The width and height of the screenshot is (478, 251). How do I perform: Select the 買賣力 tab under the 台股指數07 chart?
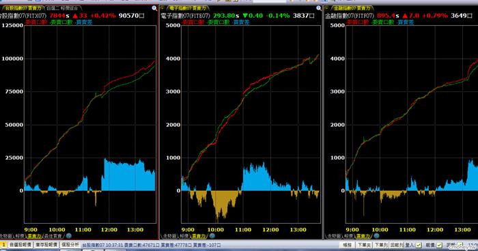[34, 236]
